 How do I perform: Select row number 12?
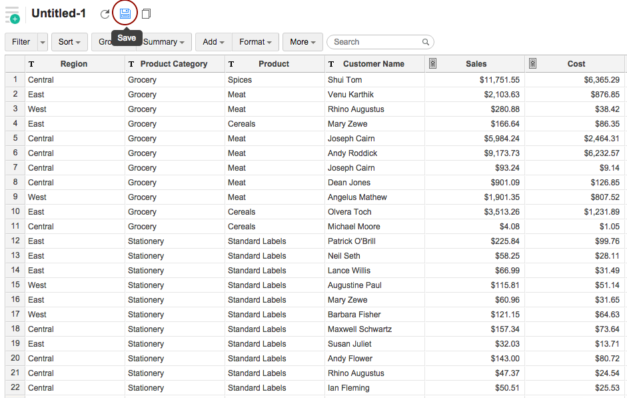click(15, 241)
